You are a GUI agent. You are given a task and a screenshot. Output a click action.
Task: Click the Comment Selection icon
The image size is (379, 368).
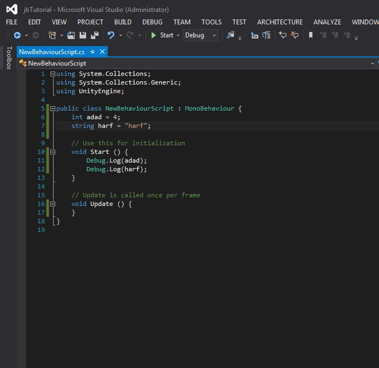(283, 35)
